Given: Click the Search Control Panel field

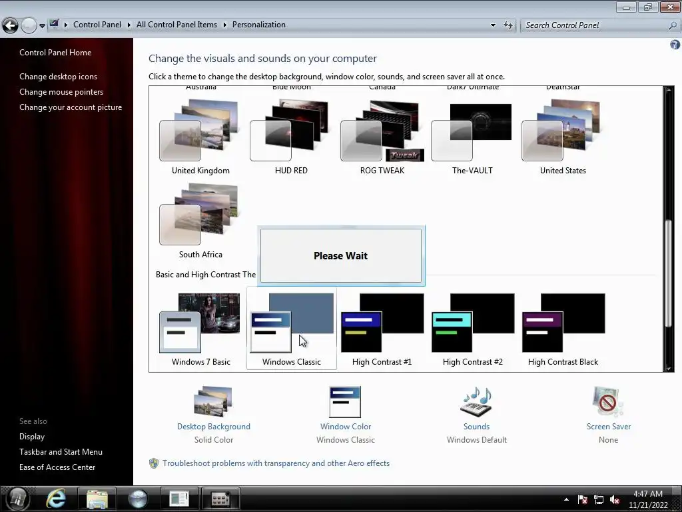Looking at the screenshot, I should [x=595, y=25].
